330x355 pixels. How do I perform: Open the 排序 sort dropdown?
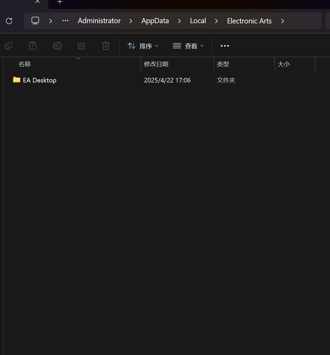(143, 46)
